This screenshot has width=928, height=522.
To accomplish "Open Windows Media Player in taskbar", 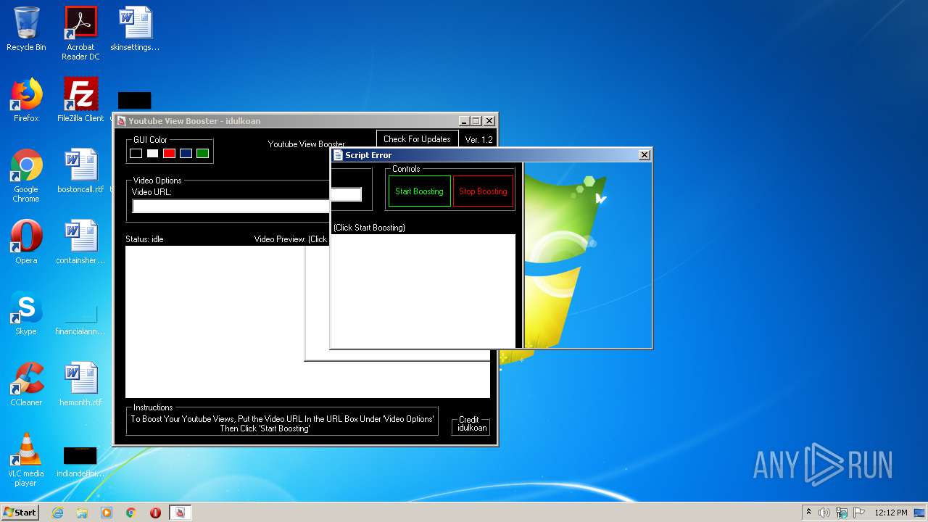I will 107,513.
